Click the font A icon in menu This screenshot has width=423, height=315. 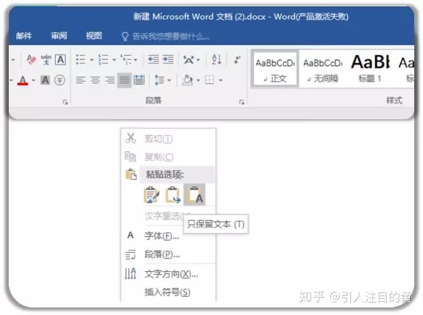[131, 235]
